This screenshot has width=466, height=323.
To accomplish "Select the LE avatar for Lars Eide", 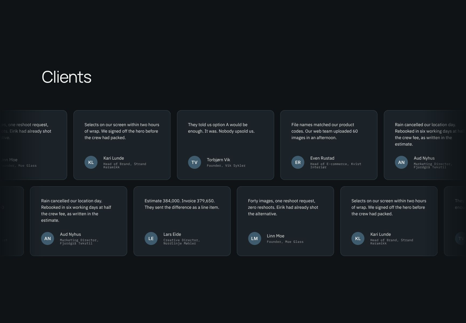I will pos(151,238).
